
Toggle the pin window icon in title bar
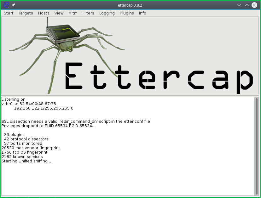(13, 5)
